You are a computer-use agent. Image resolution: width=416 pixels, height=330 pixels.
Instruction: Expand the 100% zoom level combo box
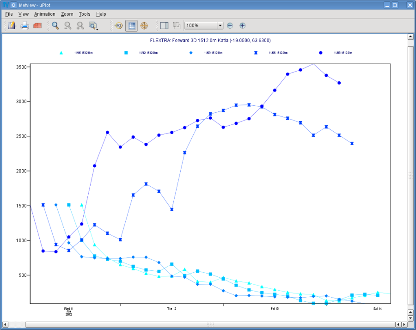pos(204,25)
